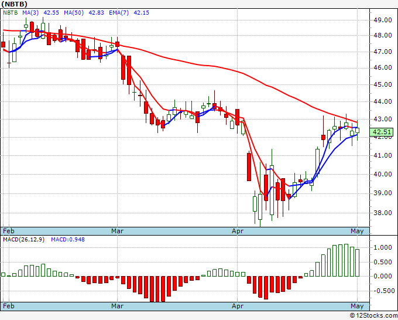This screenshot has width=398, height=320.
Task: Click the 47.00 price axis label
Action: [x=383, y=52]
